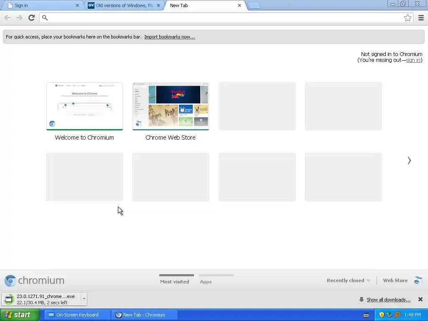Image resolution: width=428 pixels, height=321 pixels.
Task: Click the Welcome to Chromium label
Action: [x=84, y=138]
